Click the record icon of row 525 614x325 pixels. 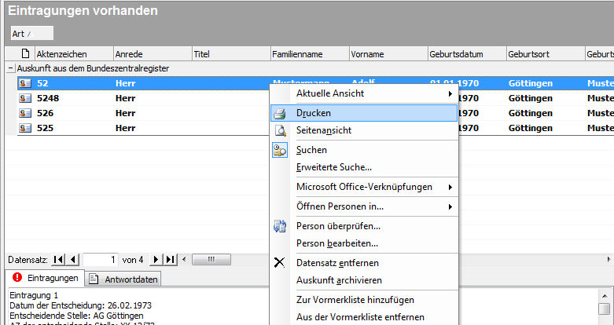24,128
